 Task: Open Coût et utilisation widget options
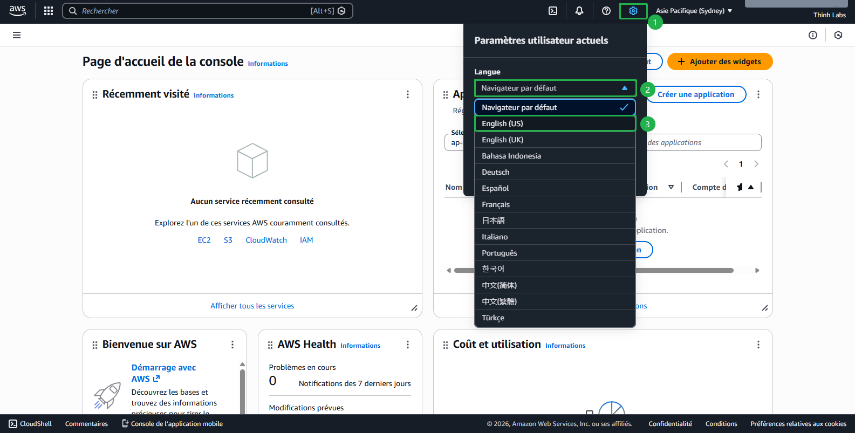click(758, 345)
